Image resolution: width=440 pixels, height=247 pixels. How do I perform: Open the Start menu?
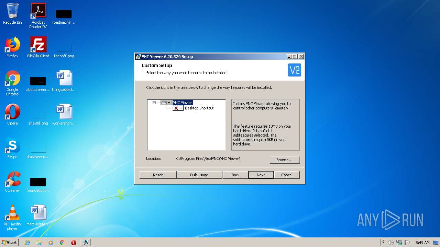tap(9, 242)
